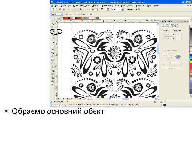Click the Undo arrow icon

(x=81, y=9)
